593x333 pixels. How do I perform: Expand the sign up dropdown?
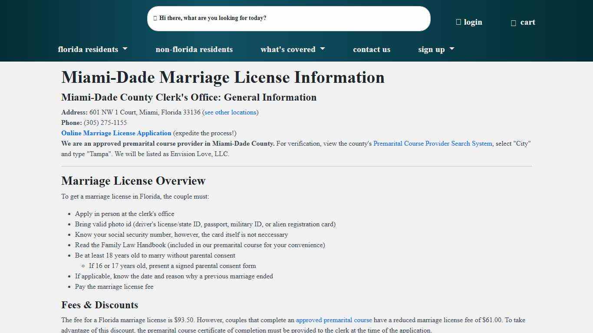click(451, 49)
